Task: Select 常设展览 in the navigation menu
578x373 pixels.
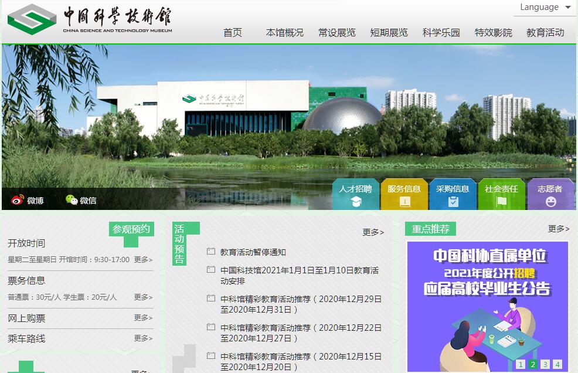Action: (337, 33)
